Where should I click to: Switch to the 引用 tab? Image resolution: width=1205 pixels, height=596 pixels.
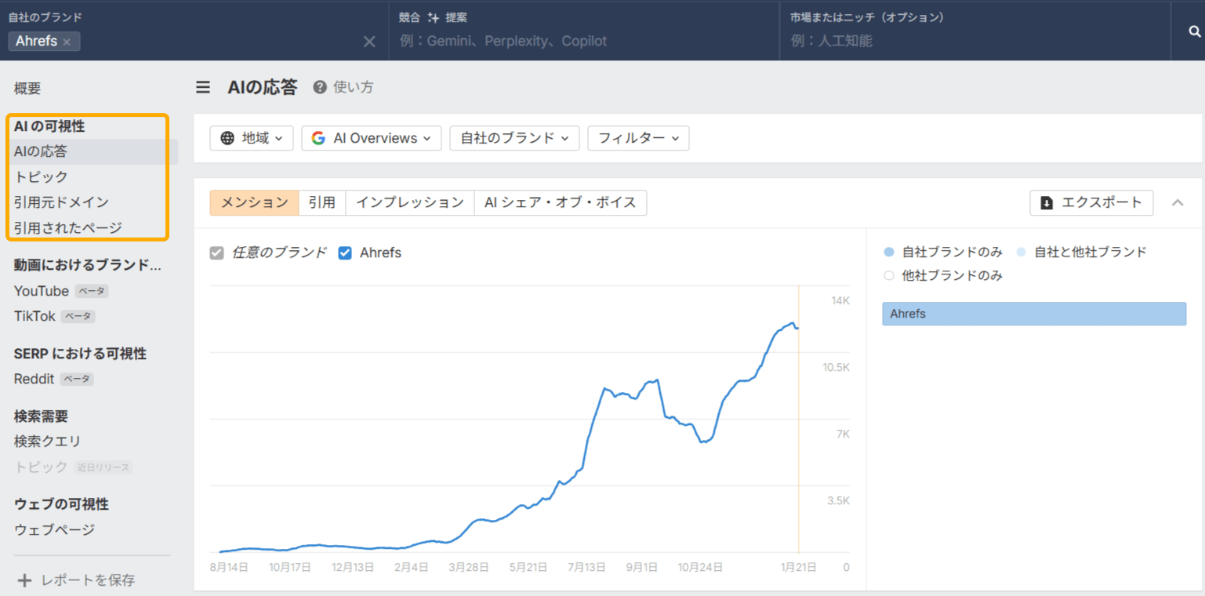(x=322, y=202)
